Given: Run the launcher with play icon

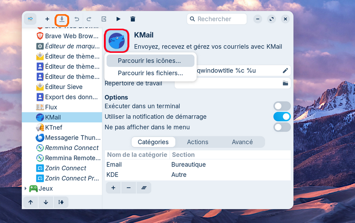Looking at the screenshot, I should click(x=118, y=19).
